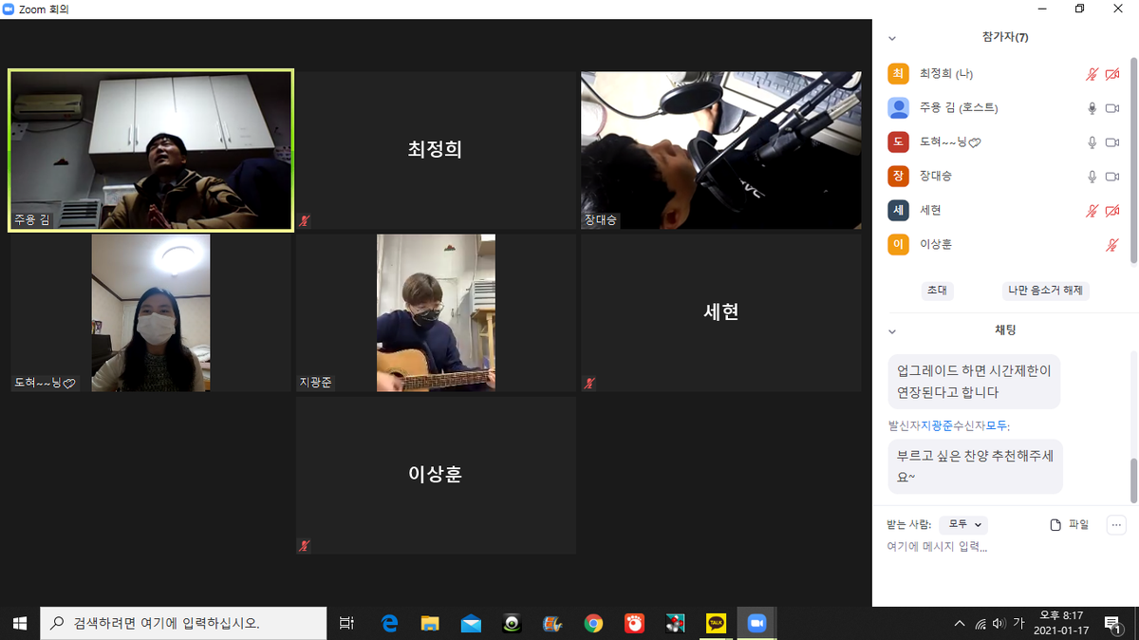Click the file attachment icon in chat

(x=1055, y=525)
